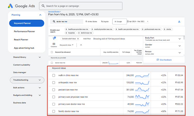Expand the Person refine category
194x116 pixels.
click(180, 53)
